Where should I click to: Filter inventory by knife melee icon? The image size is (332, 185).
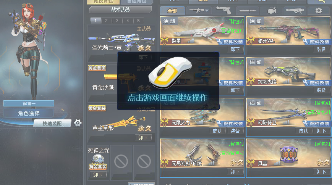[247, 10]
